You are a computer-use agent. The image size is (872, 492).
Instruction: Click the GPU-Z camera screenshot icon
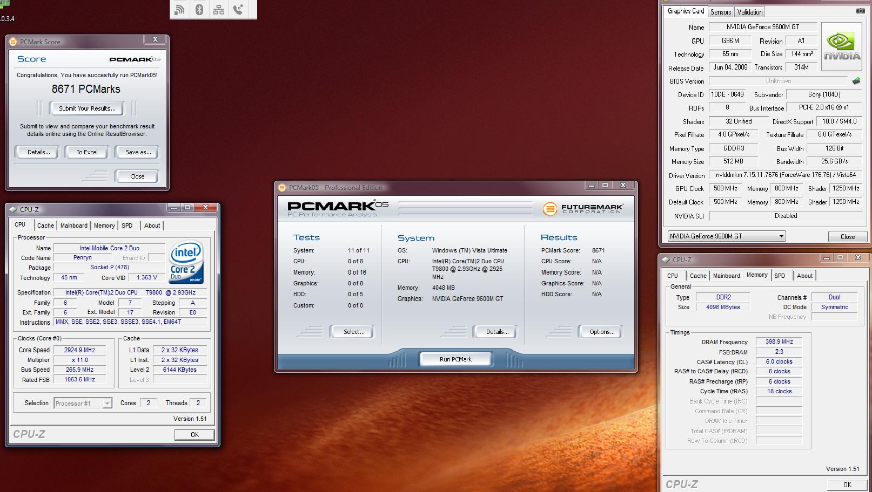point(860,11)
